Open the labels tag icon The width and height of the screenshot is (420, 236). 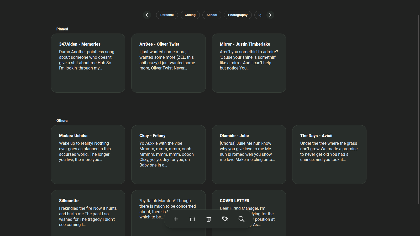(x=225, y=219)
